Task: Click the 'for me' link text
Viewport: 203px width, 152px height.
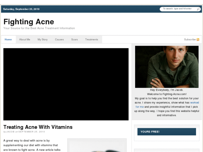Action: coord(140,107)
